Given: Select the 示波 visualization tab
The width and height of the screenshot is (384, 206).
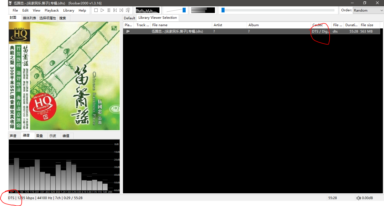Looking at the screenshot, I should tap(53, 136).
